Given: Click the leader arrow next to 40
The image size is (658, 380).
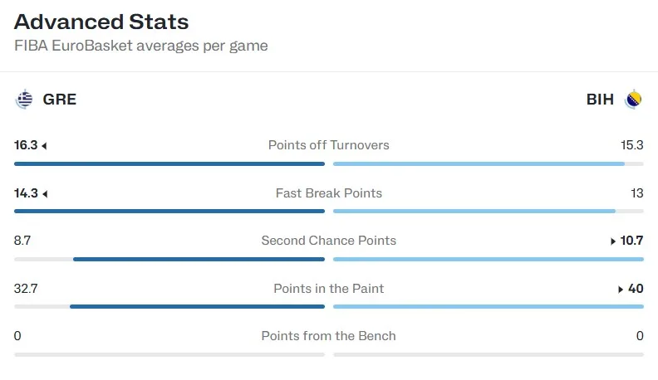Looking at the screenshot, I should tap(621, 289).
